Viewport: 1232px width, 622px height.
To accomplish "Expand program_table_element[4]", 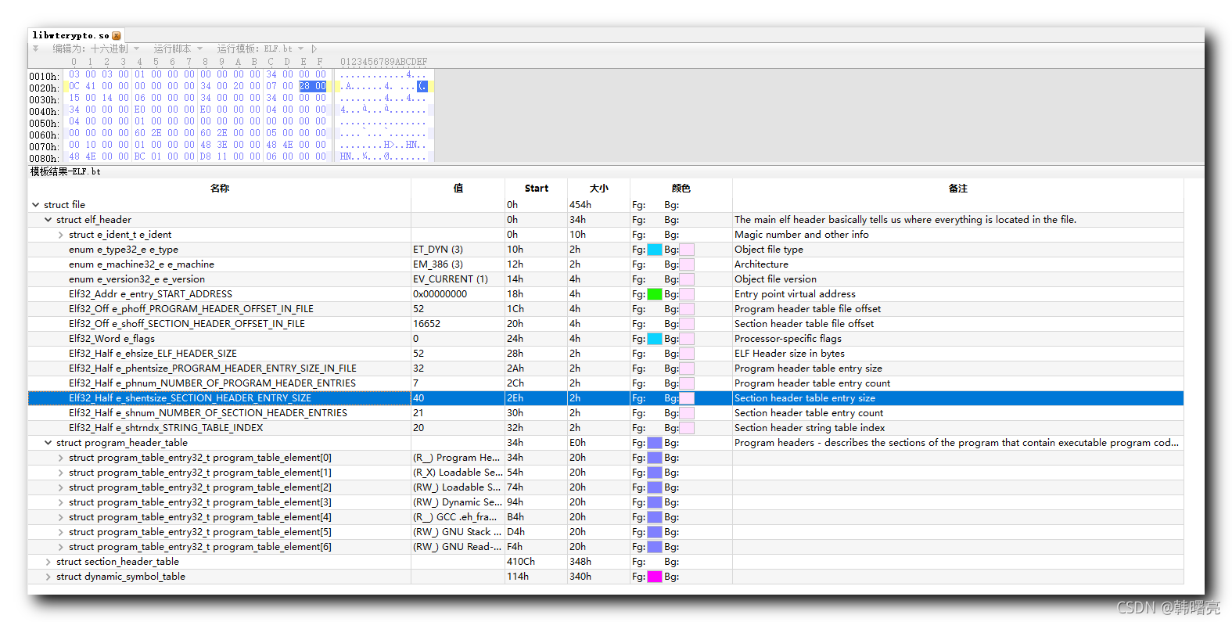I will pos(61,517).
